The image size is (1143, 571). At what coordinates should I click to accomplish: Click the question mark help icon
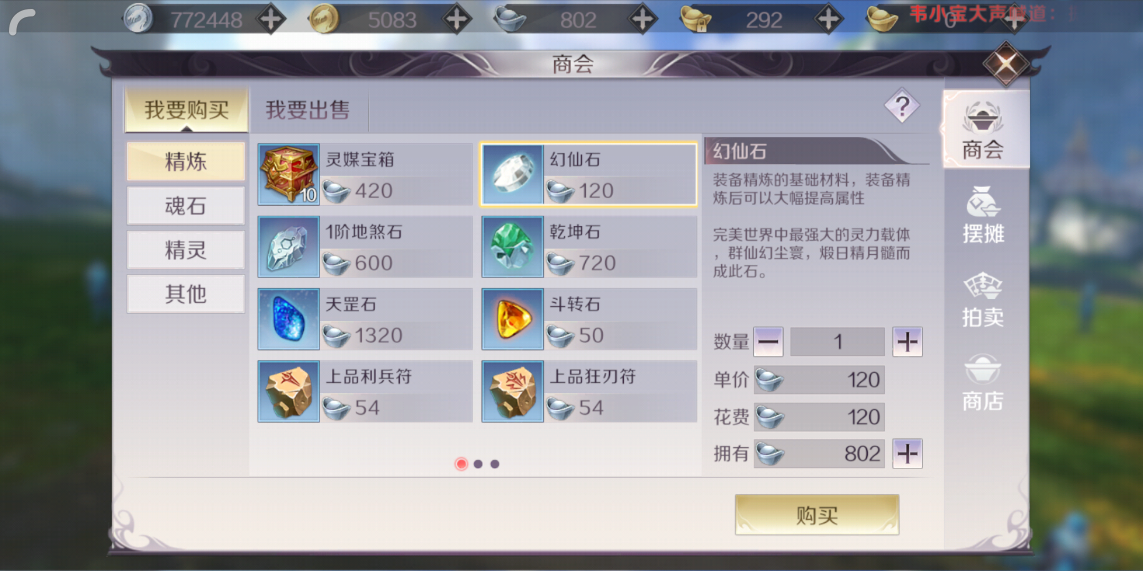pyautogui.click(x=902, y=106)
